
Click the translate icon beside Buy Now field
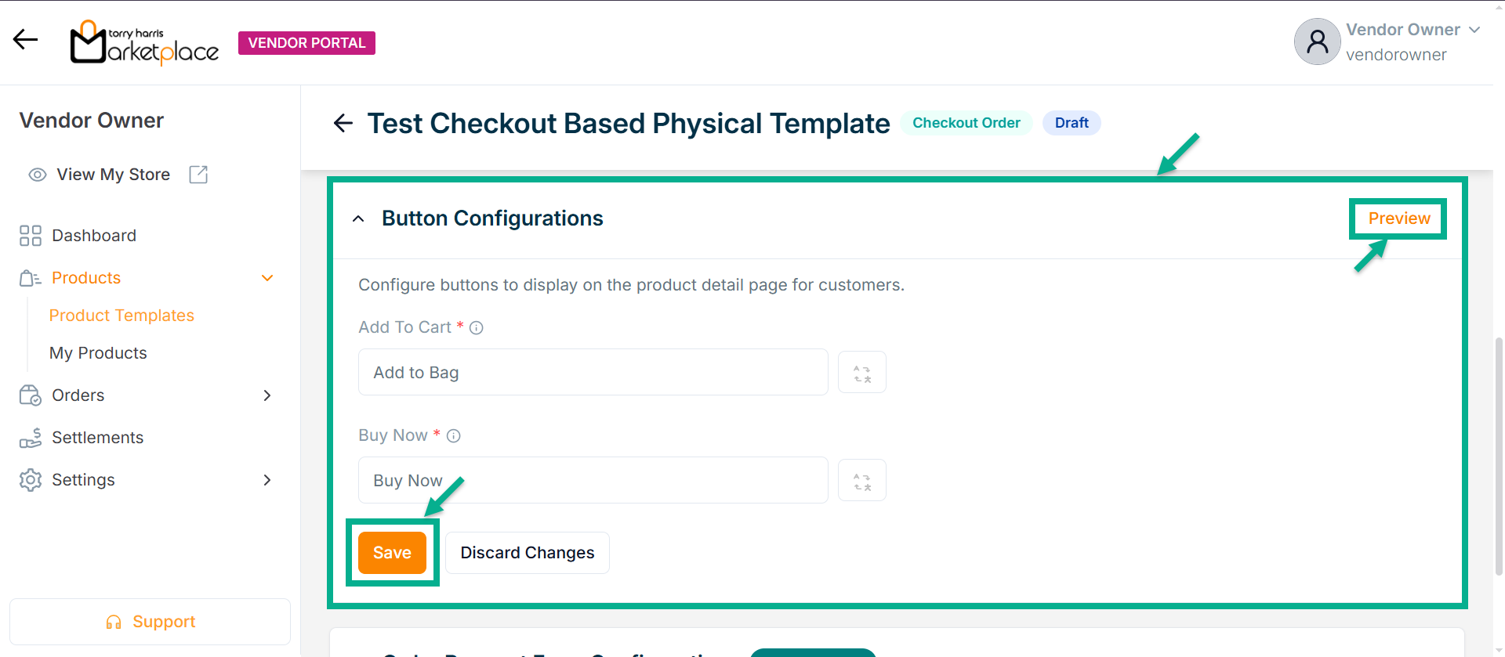click(861, 481)
